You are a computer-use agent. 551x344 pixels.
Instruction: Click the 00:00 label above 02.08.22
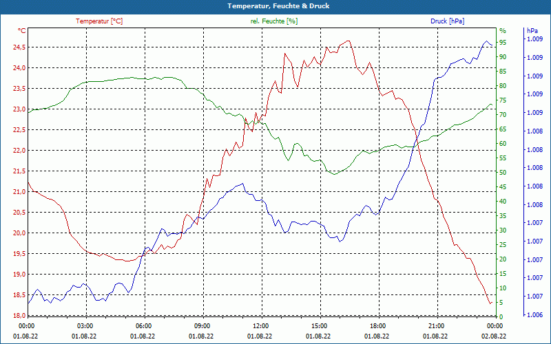coord(494,325)
